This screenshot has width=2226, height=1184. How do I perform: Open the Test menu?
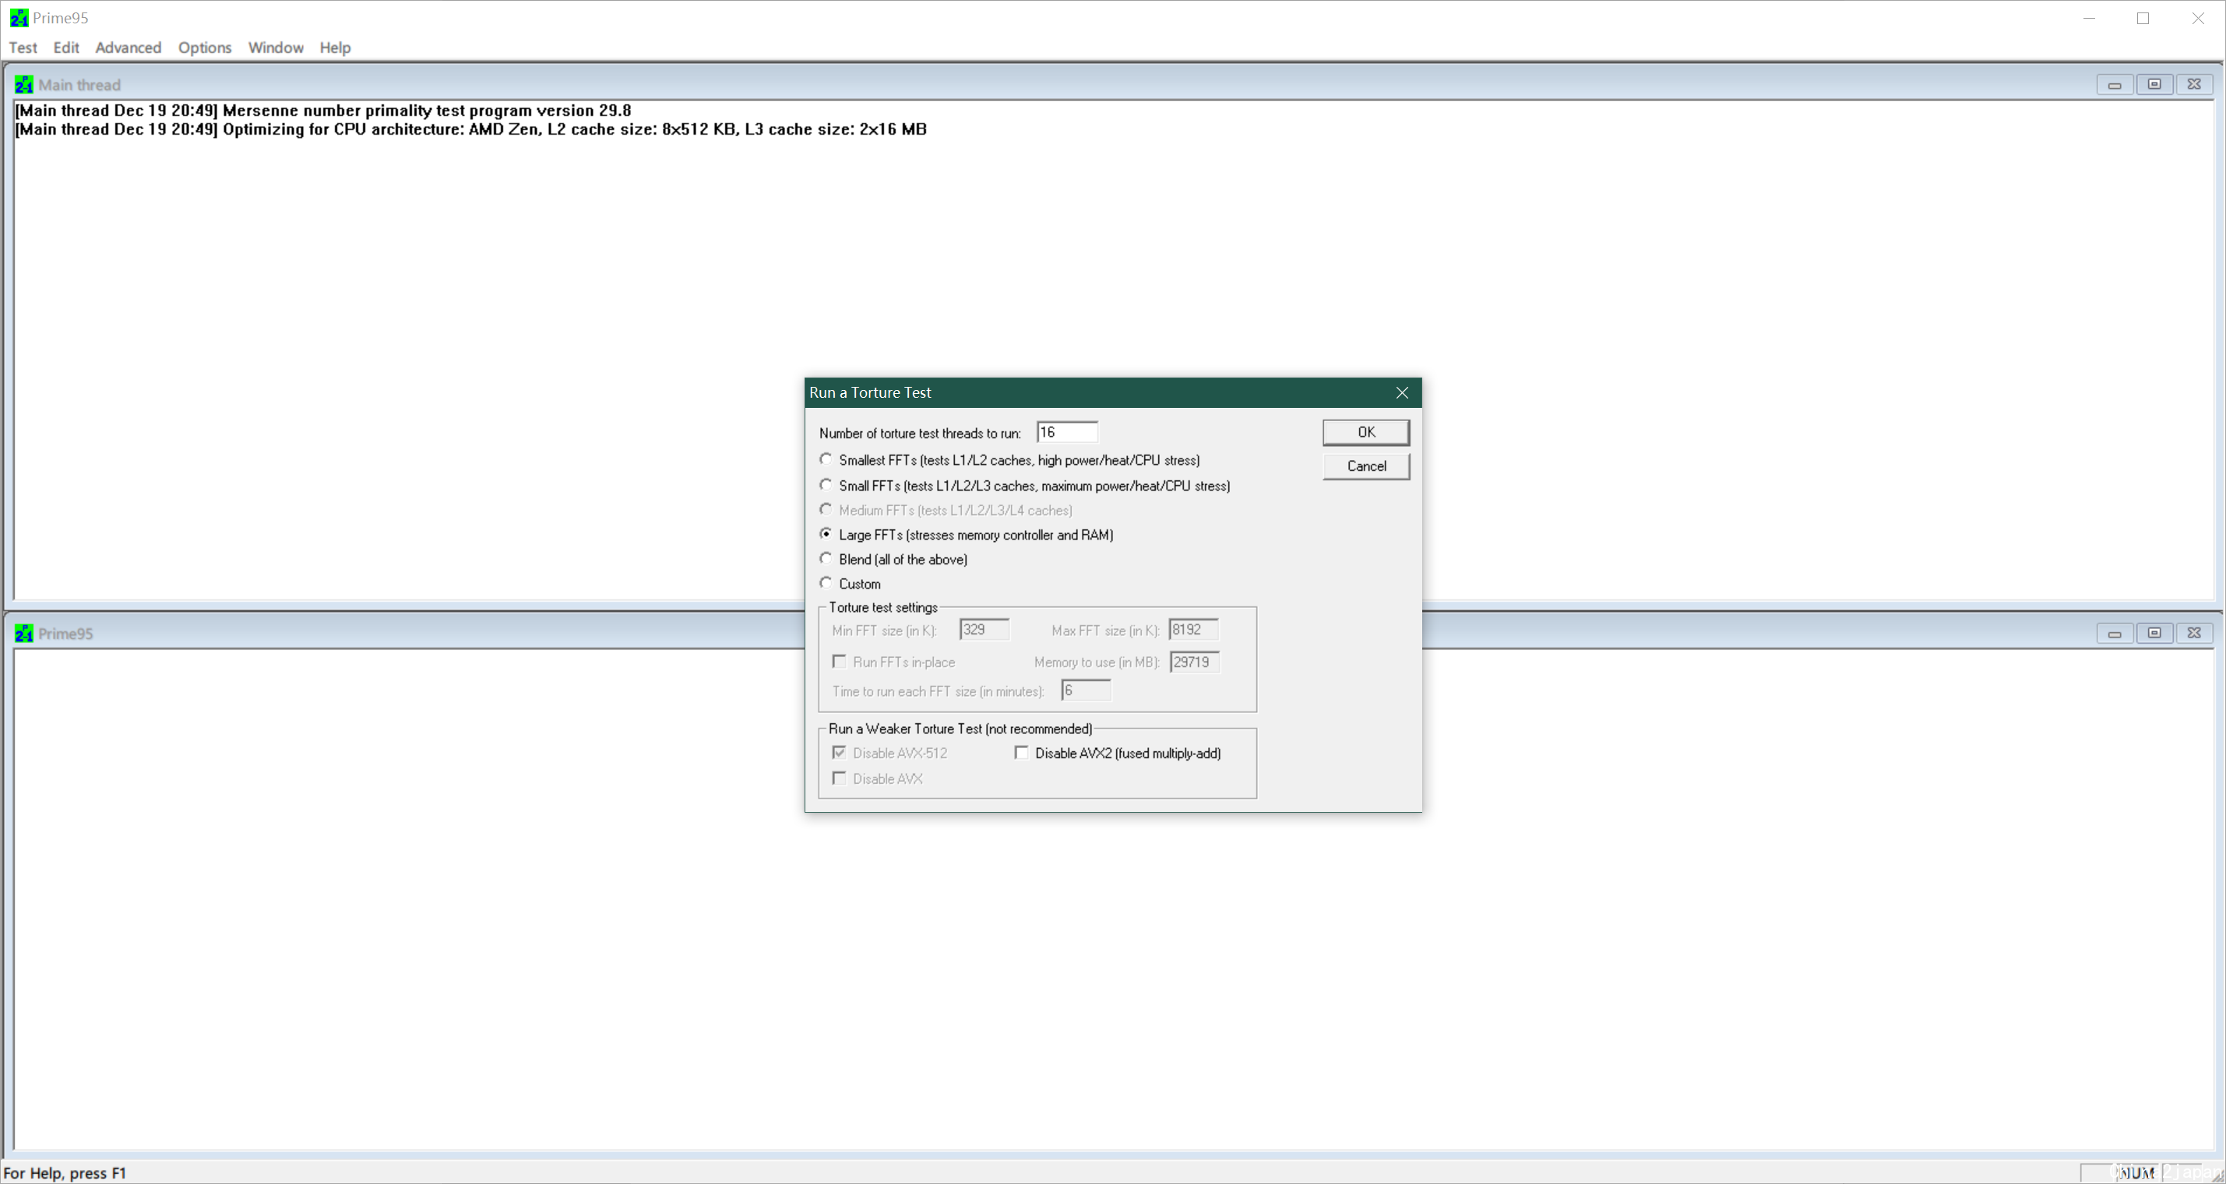(23, 47)
